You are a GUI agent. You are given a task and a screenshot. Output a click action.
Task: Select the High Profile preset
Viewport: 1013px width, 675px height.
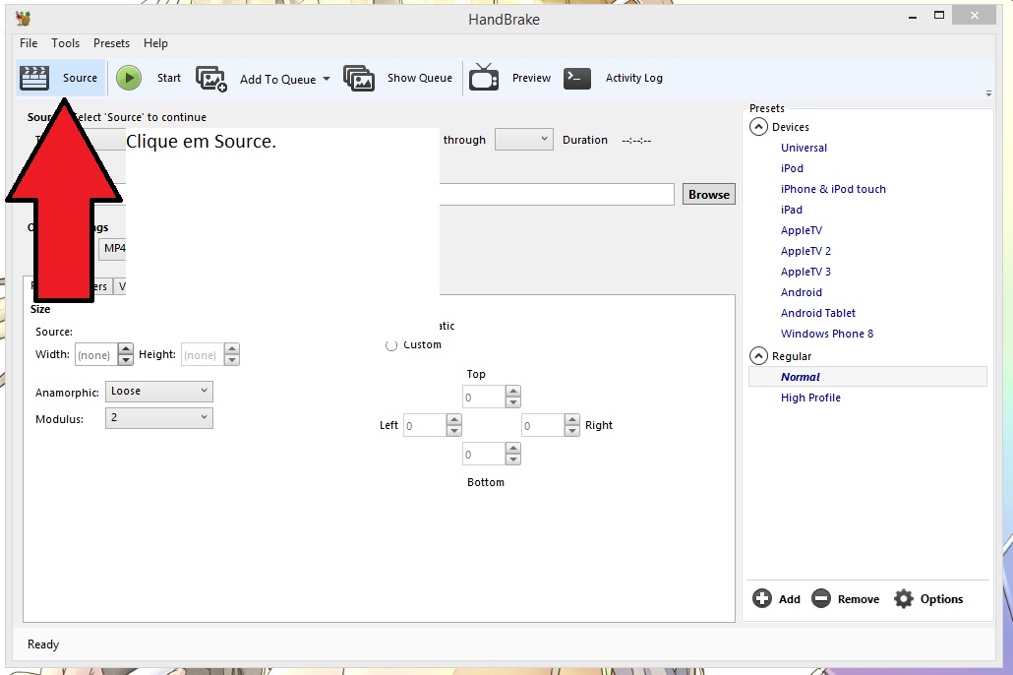coord(810,398)
